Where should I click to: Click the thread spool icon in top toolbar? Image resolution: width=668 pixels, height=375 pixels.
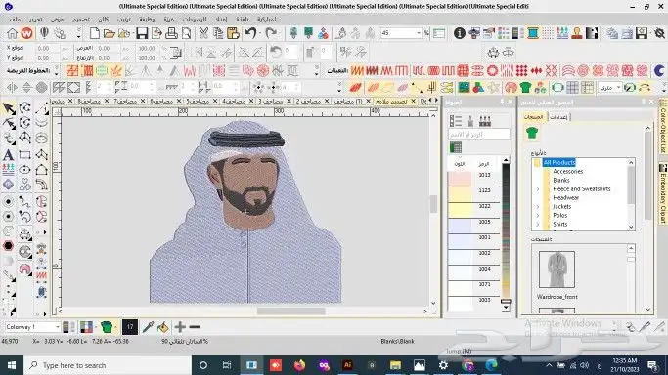532,33
